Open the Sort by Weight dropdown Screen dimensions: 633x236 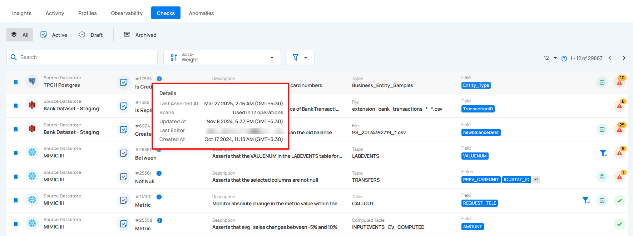pyautogui.click(x=222, y=57)
